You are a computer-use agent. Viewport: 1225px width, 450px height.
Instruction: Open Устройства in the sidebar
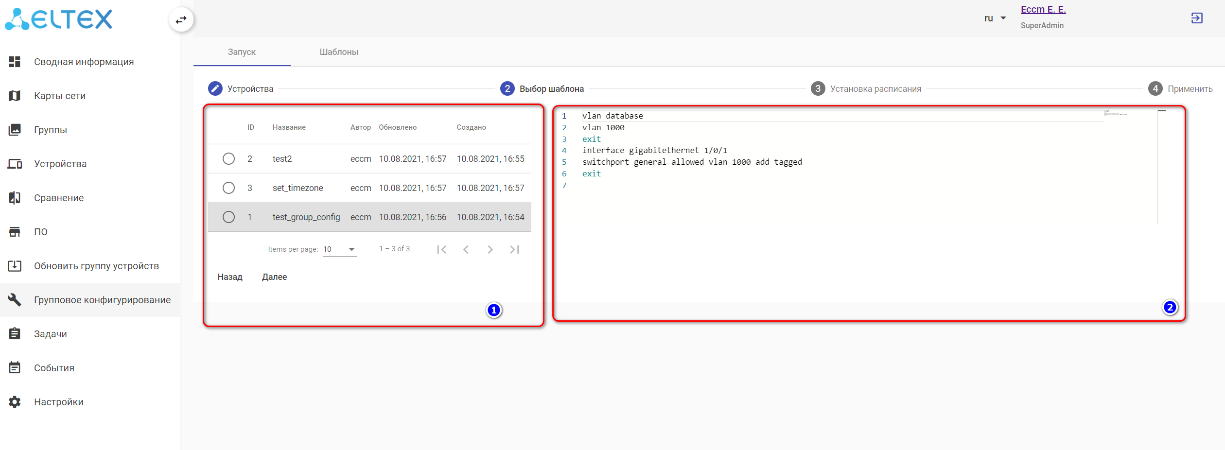(90, 164)
